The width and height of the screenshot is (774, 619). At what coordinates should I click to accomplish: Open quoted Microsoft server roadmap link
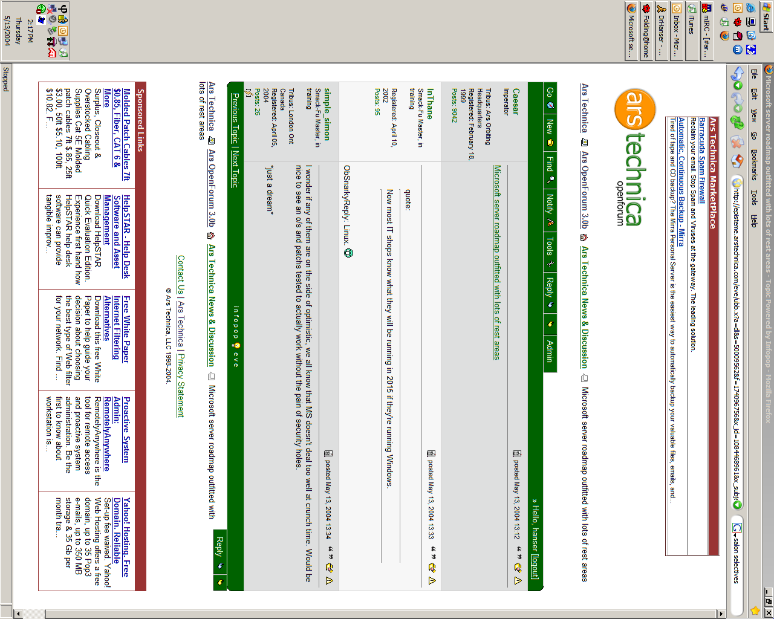coord(497,262)
